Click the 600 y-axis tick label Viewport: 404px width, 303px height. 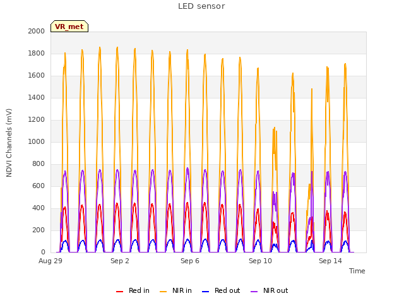click(39, 186)
